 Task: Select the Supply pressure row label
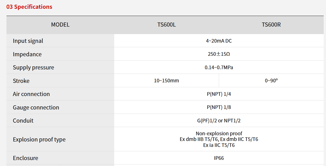[x=33, y=68]
